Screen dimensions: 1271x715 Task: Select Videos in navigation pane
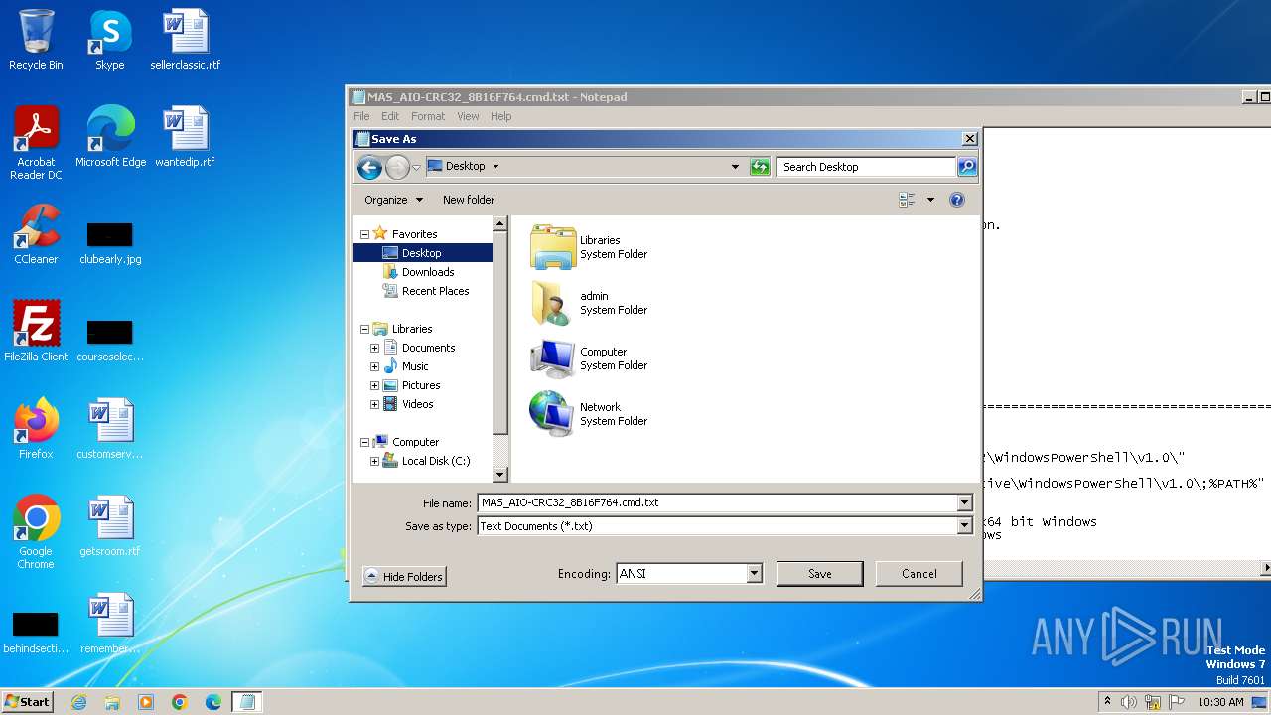417,404
